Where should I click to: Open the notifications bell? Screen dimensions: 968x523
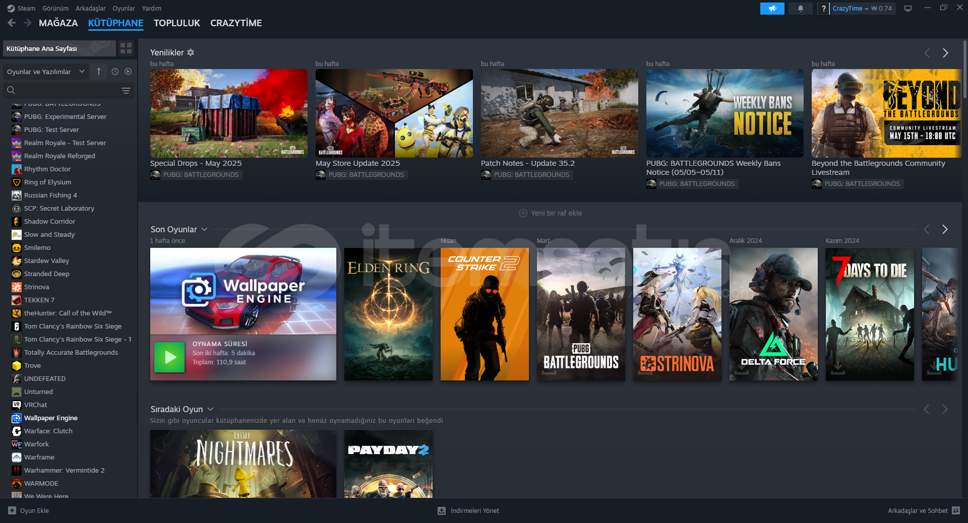[800, 9]
